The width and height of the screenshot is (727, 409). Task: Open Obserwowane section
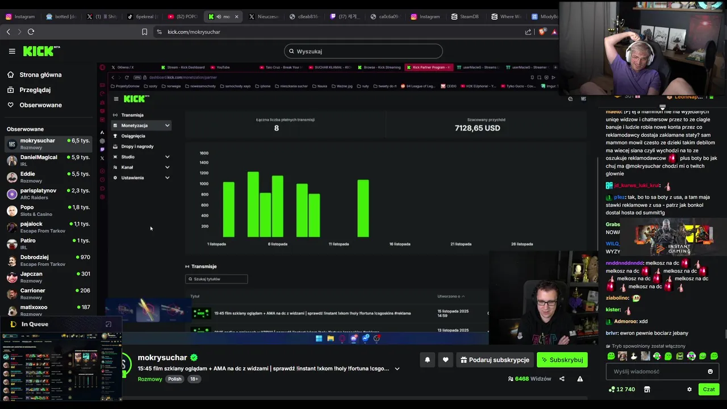(x=41, y=105)
